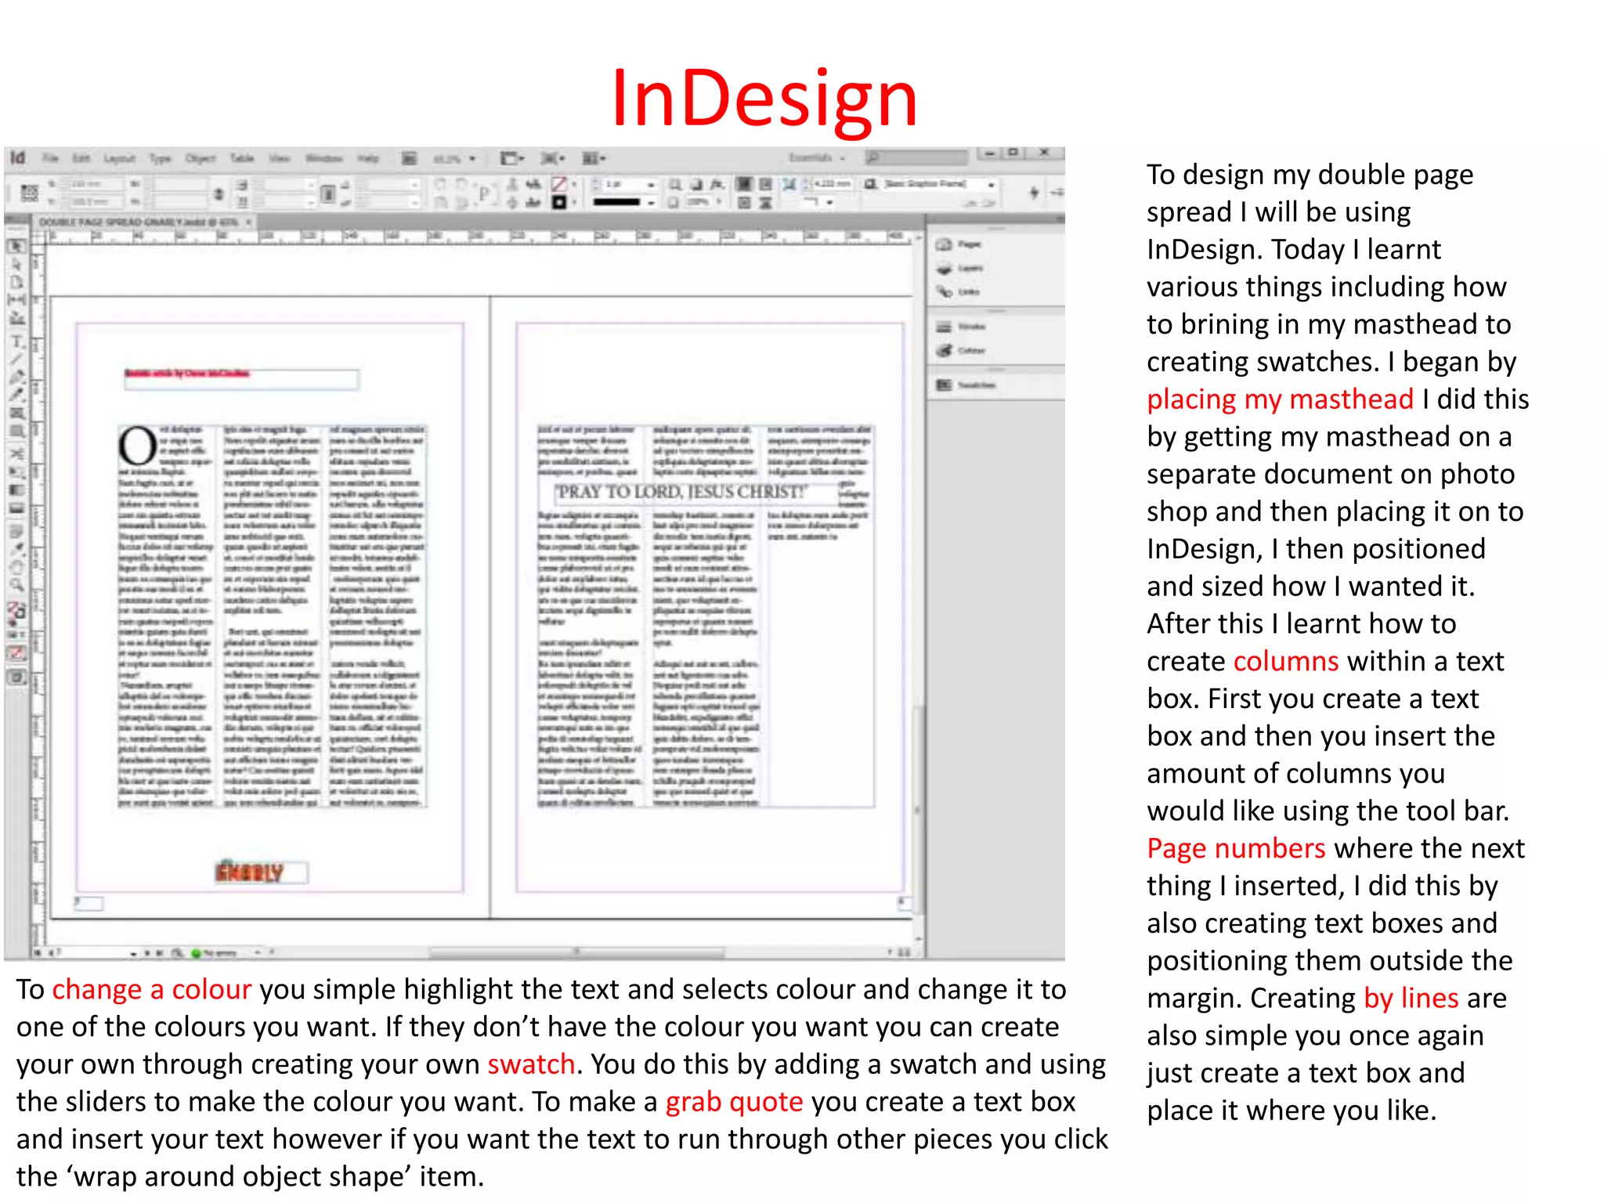Toggle the reference point locator grid

pos(29,193)
